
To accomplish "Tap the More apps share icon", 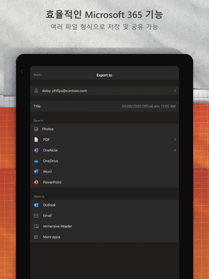I will (36, 237).
